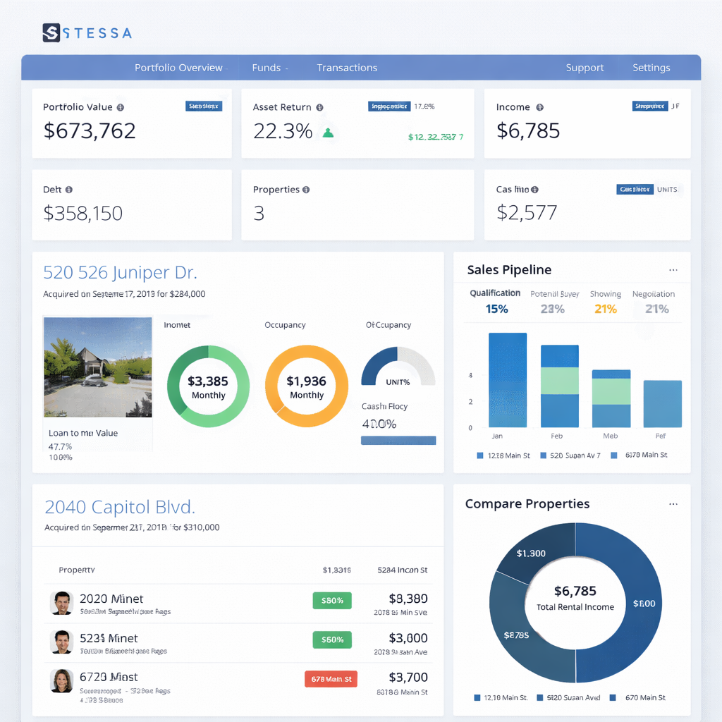The width and height of the screenshot is (722, 722).
Task: Open the Portfolio Overview tab
Action: (178, 68)
